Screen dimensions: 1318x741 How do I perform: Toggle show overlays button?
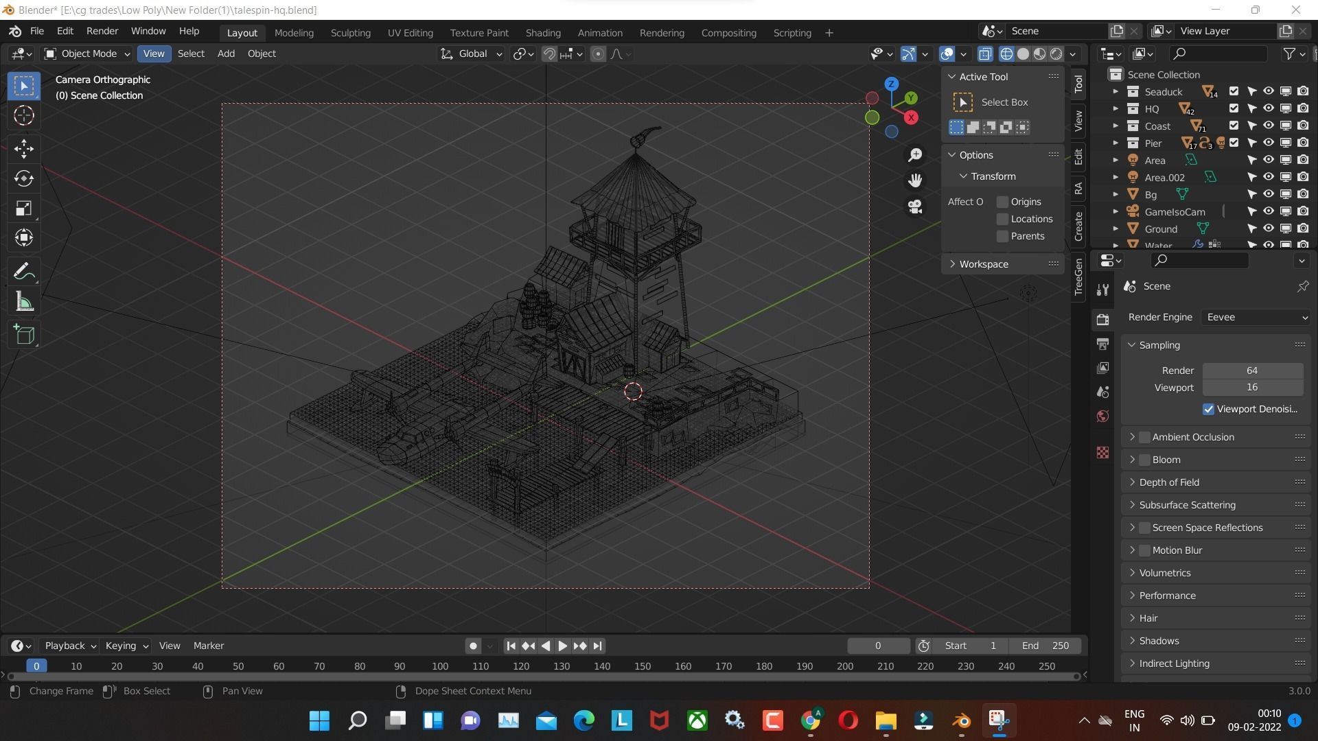(x=947, y=54)
